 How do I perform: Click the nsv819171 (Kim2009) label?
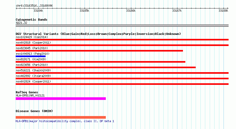(31, 59)
